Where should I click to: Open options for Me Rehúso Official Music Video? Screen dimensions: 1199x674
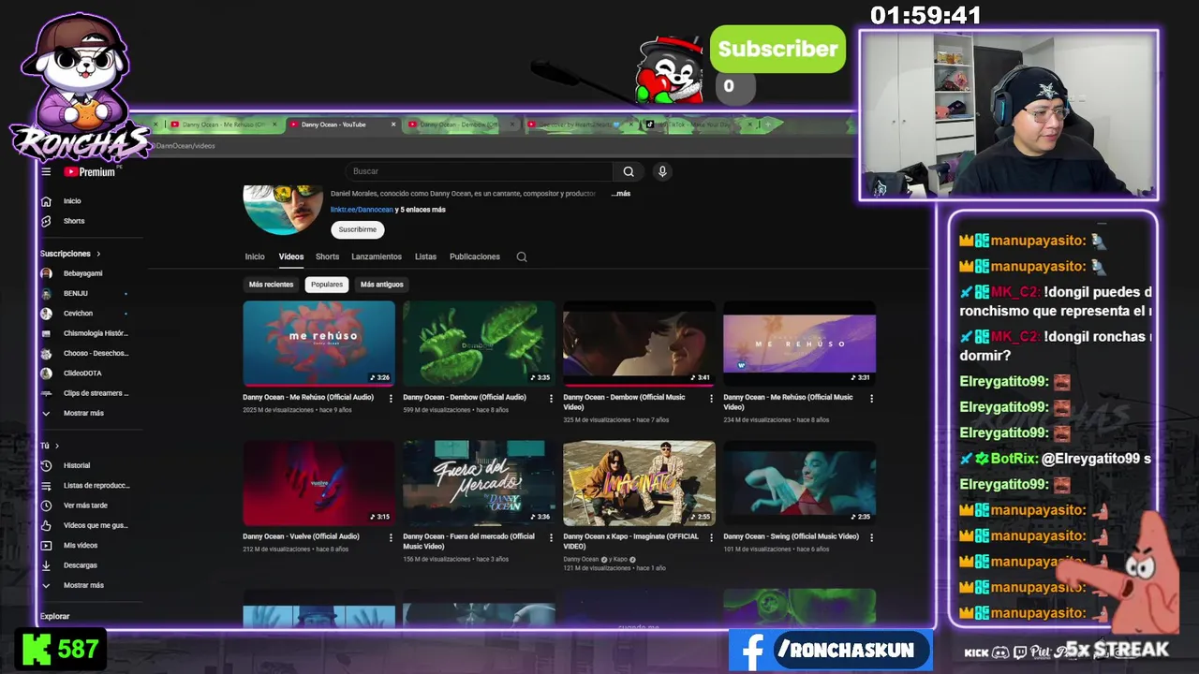coord(871,398)
